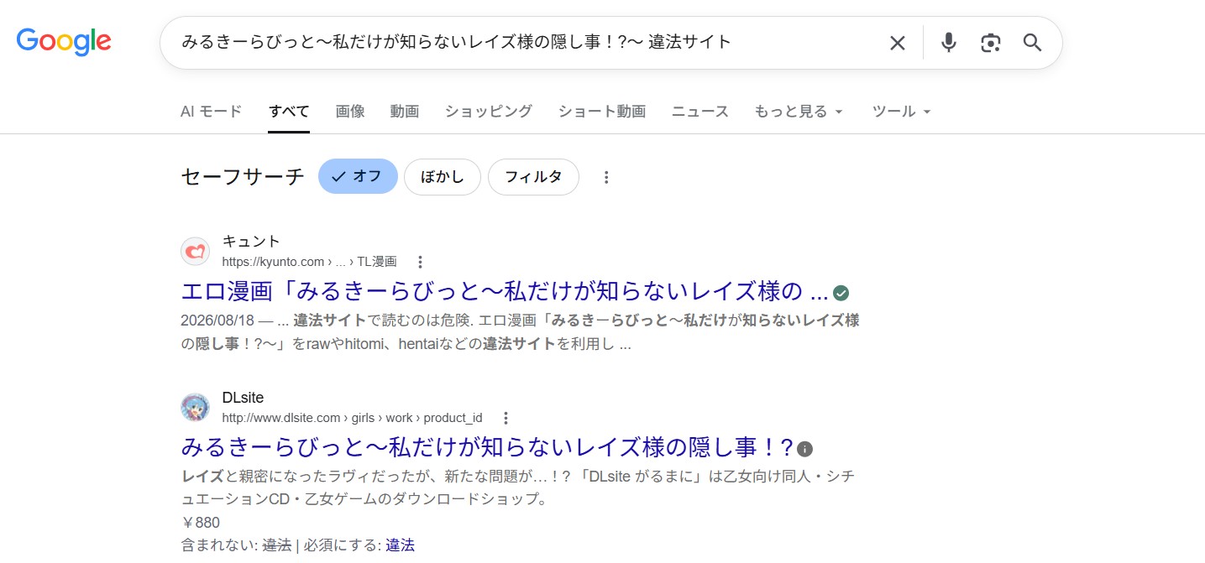Viewport: 1205px width, 563px height.
Task: Click the DLsite site name
Action: 243,398
